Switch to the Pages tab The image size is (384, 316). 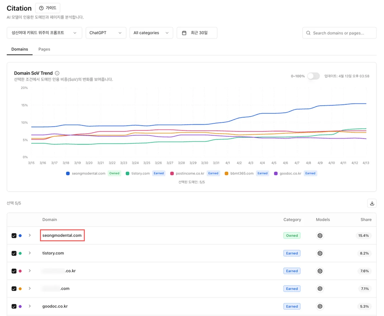point(44,49)
